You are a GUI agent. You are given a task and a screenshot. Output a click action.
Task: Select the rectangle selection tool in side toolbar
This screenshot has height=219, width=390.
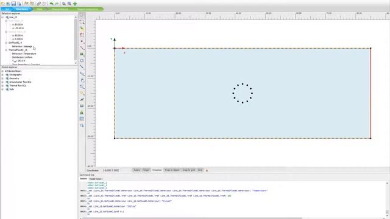point(82,22)
